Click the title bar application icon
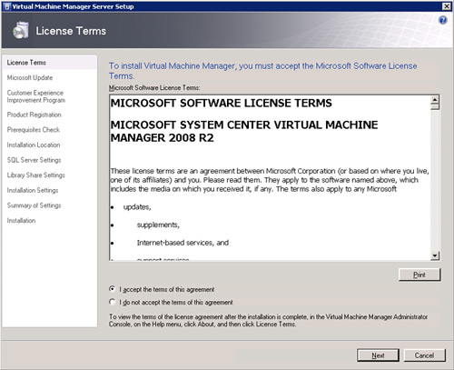 [7, 6]
